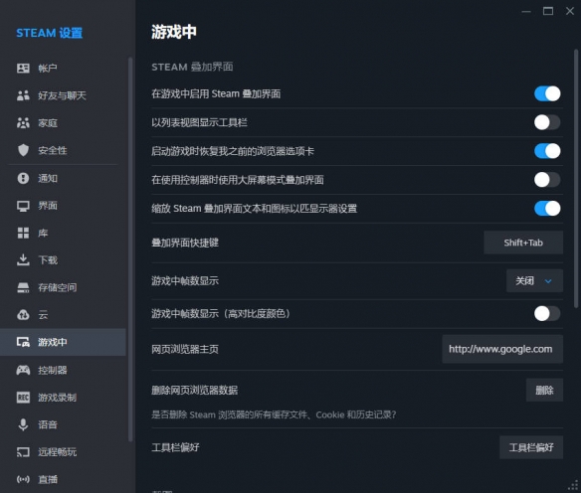The width and height of the screenshot is (581, 493).
Task: Edit the http://www.google.com homepage field
Action: pos(502,349)
